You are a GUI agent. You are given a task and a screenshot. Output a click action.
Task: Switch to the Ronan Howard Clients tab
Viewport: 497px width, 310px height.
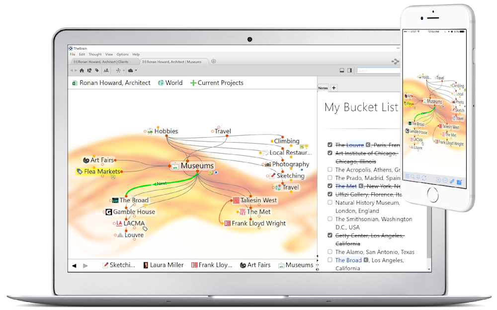[x=103, y=62]
